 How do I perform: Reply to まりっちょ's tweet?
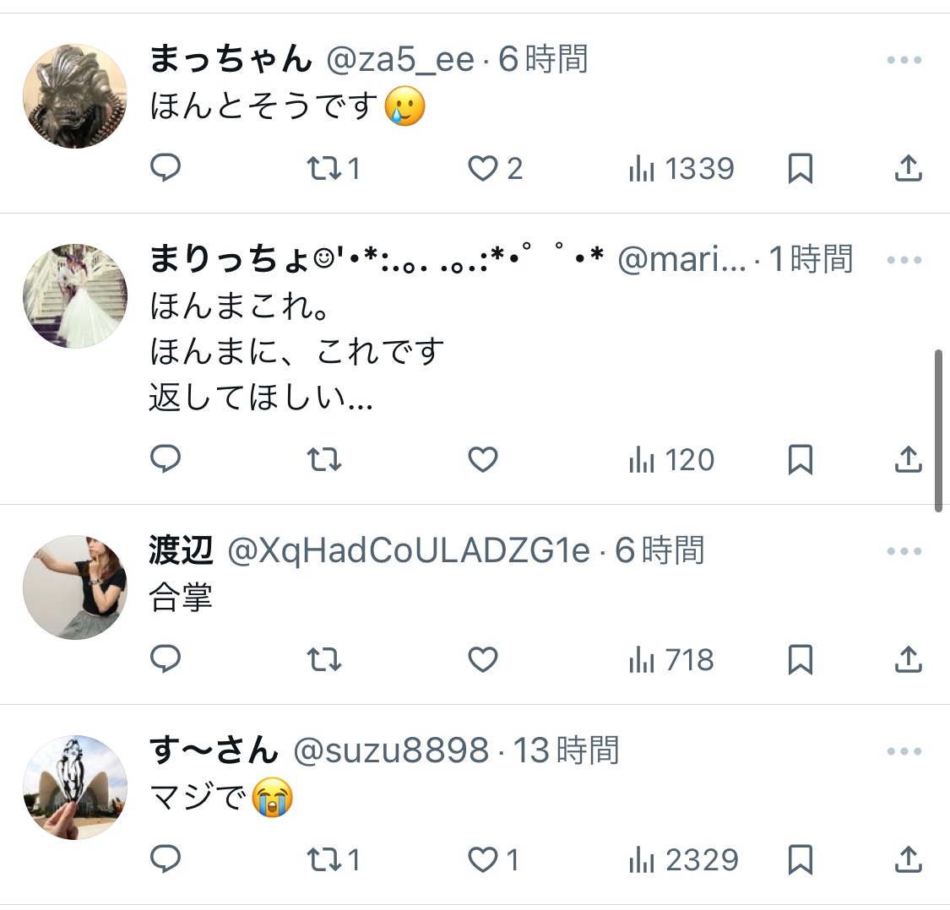166,460
